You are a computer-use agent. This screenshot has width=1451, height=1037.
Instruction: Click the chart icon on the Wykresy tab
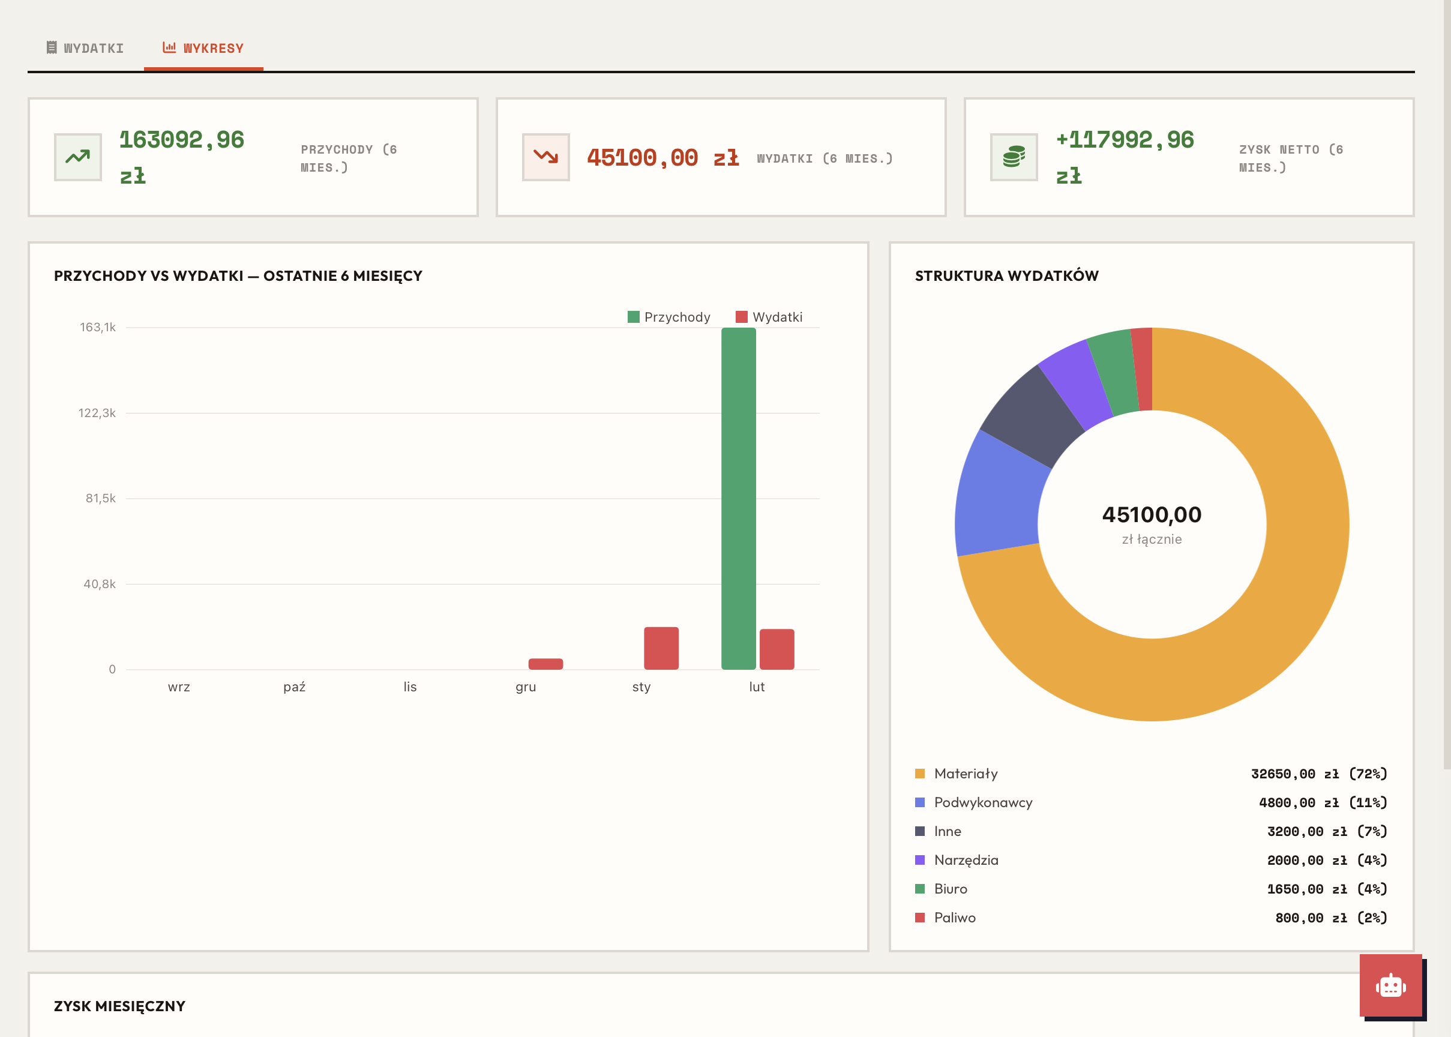point(169,48)
